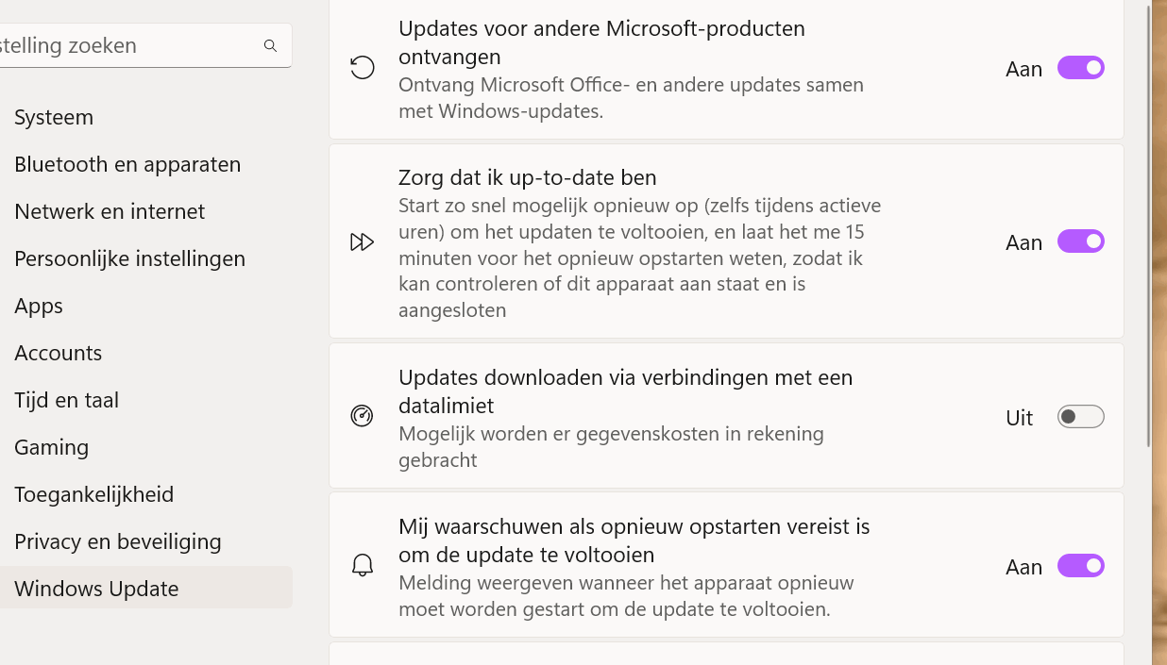This screenshot has width=1167, height=665.
Task: Enable updates via datalimiet connections toggle
Action: 1080,417
